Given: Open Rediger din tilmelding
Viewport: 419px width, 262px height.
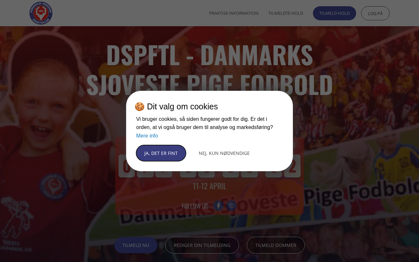Looking at the screenshot, I should pyautogui.click(x=202, y=245).
